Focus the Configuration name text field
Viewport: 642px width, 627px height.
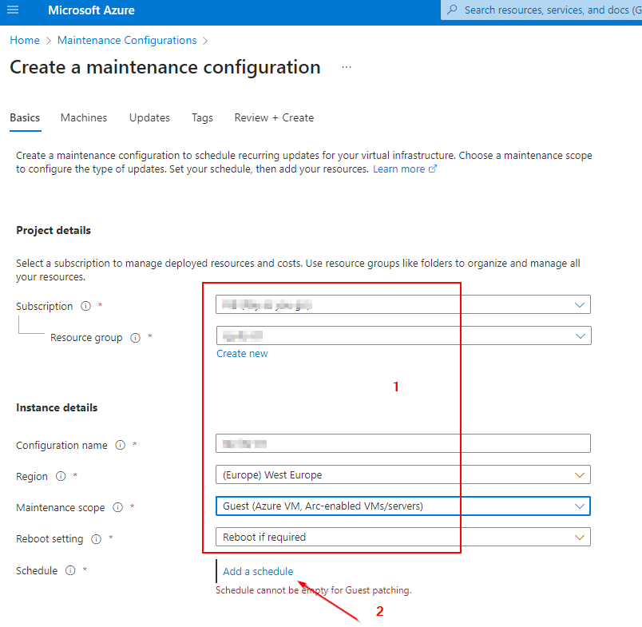[403, 443]
